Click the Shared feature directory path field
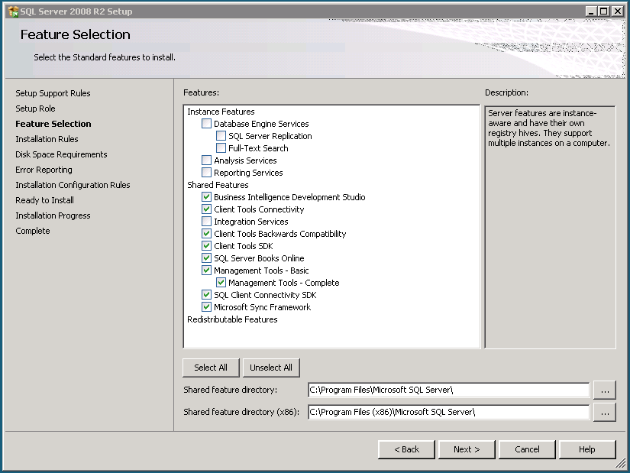Screen dimensions: 630x473 click(448, 390)
